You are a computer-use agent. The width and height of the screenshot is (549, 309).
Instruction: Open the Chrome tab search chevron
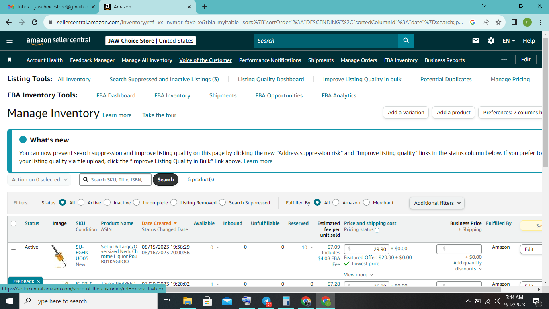click(x=484, y=6)
